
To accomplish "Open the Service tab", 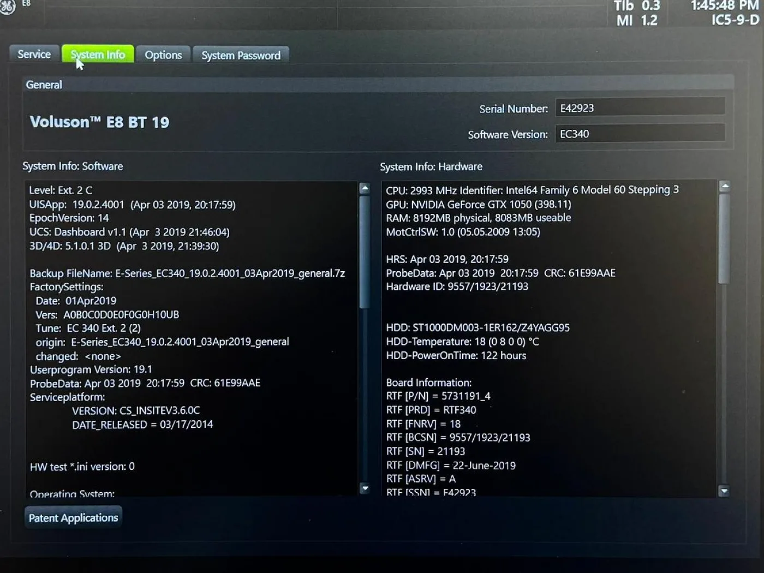I will [34, 54].
